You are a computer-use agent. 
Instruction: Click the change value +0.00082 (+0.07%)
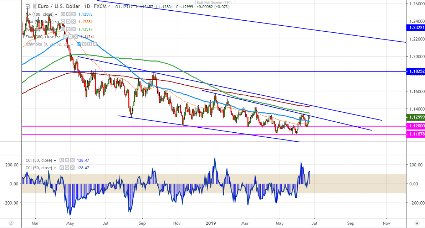[x=213, y=7]
